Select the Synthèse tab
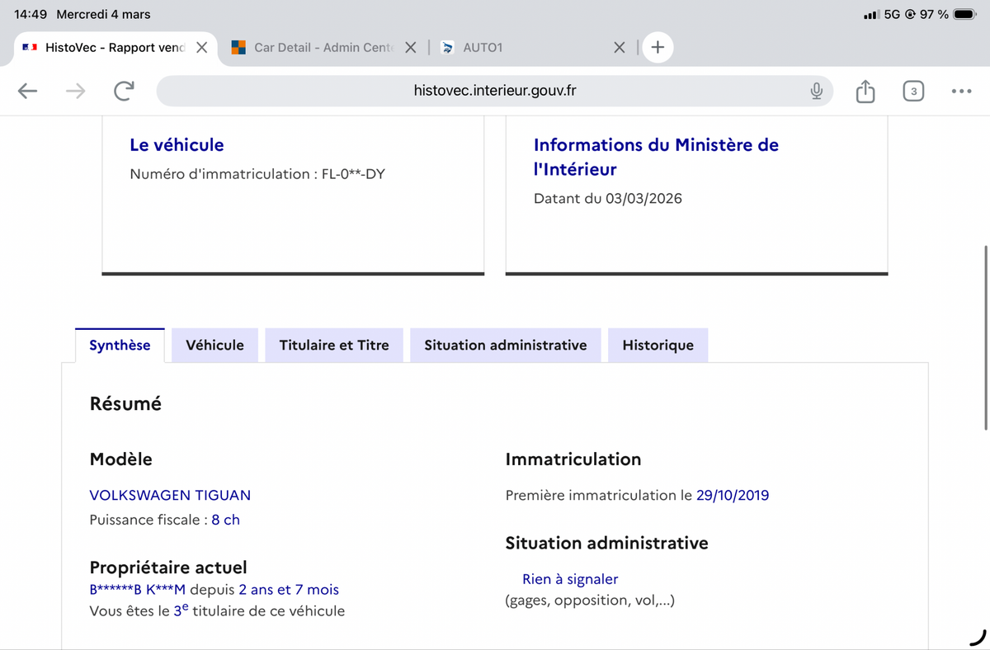Viewport: 990px width, 650px height. [x=120, y=345]
